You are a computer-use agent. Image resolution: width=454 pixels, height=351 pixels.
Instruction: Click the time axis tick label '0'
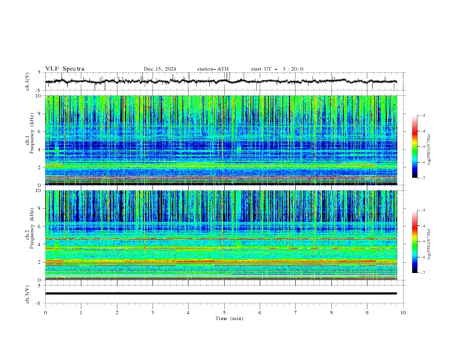[45, 313]
